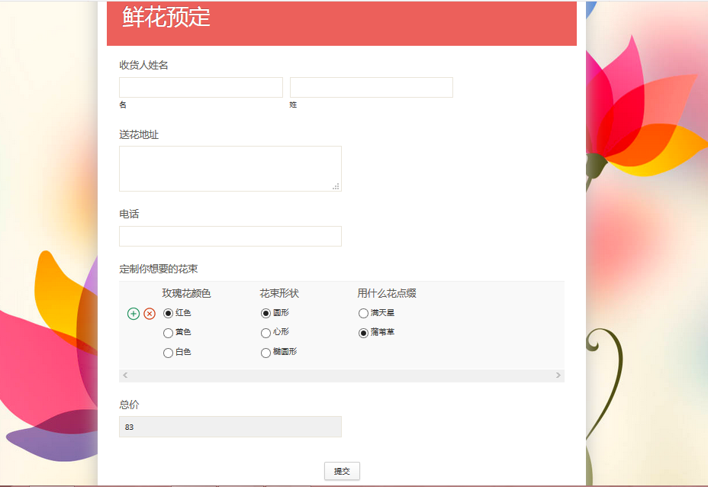
Task: Click the 鲜花预定 form title
Action: (x=166, y=17)
